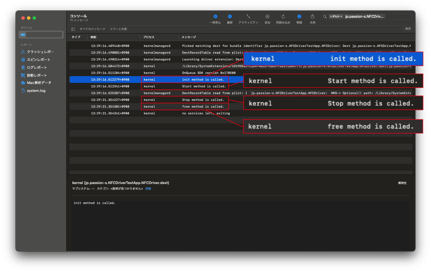Toggle the sidebar filter icon in filter bar
Screen dimensions: 431x272
tap(73, 29)
